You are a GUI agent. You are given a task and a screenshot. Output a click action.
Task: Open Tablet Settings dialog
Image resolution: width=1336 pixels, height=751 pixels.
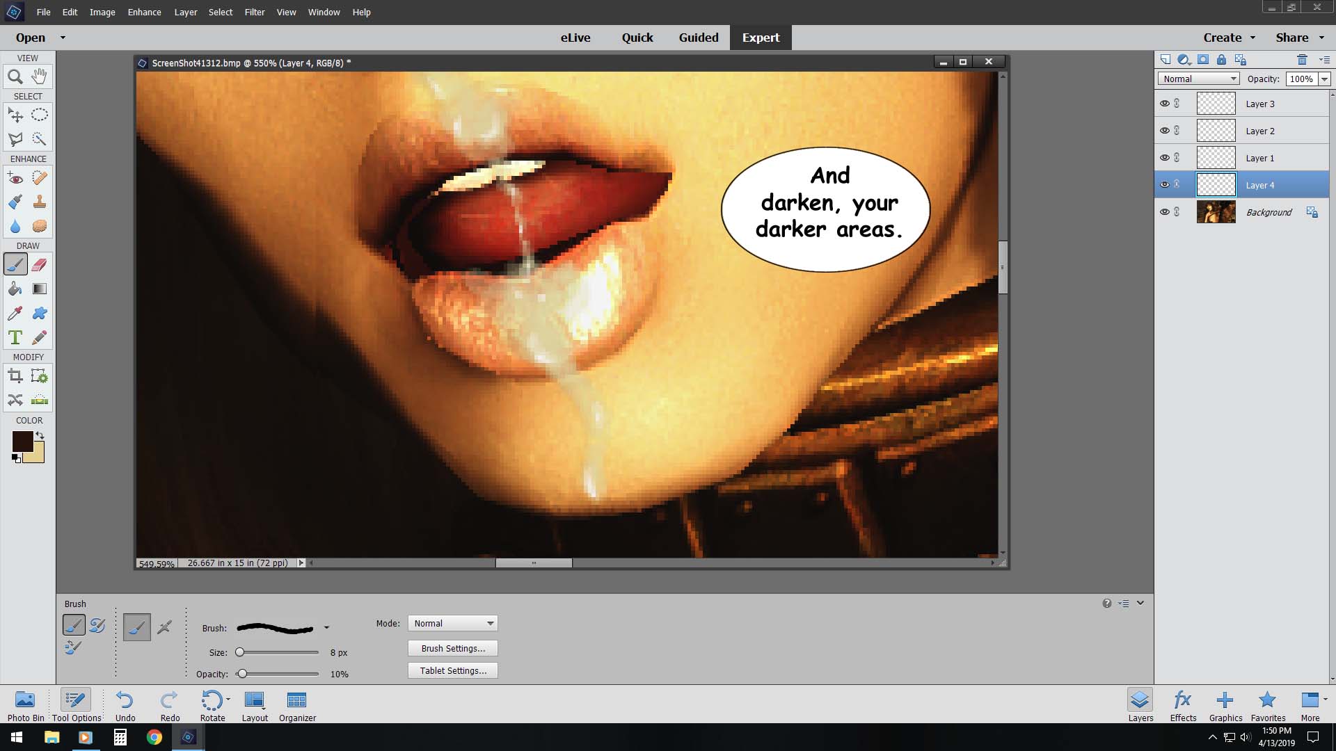453,670
